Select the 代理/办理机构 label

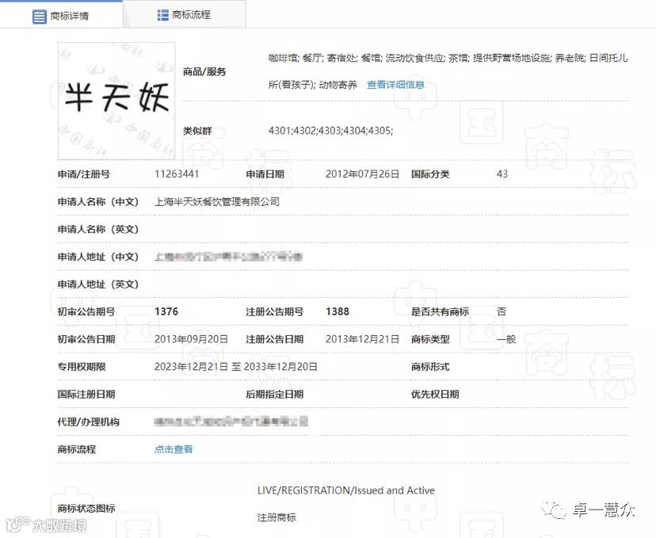pyautogui.click(x=88, y=422)
